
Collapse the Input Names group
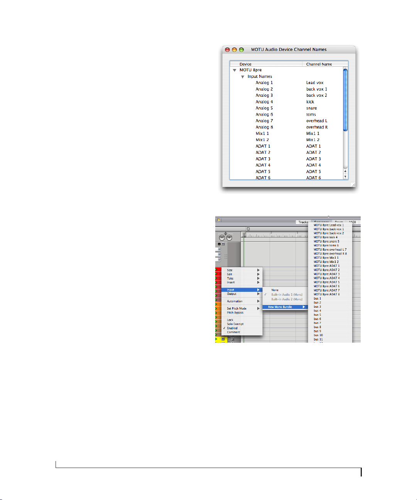point(243,77)
